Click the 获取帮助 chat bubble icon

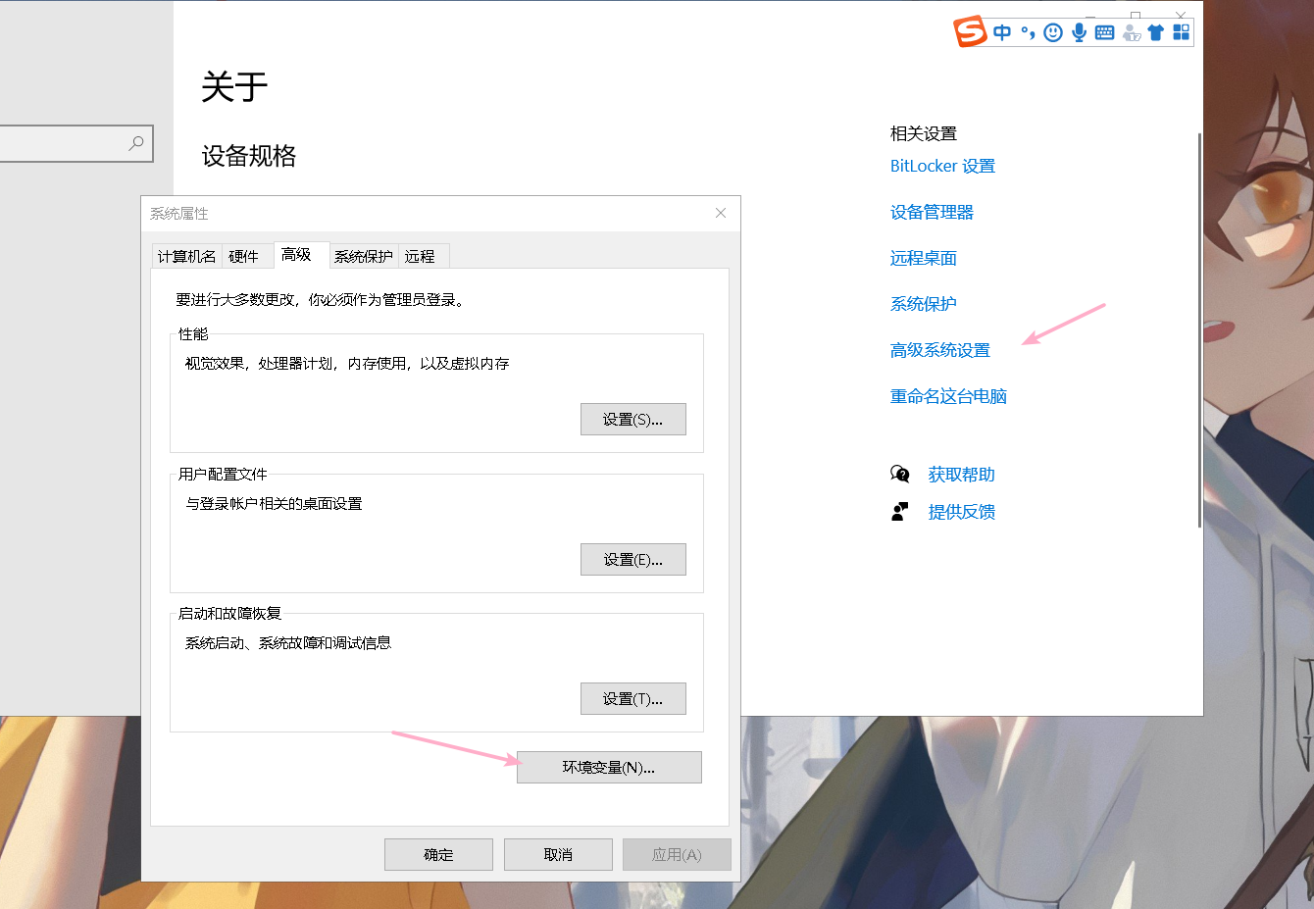coord(899,475)
